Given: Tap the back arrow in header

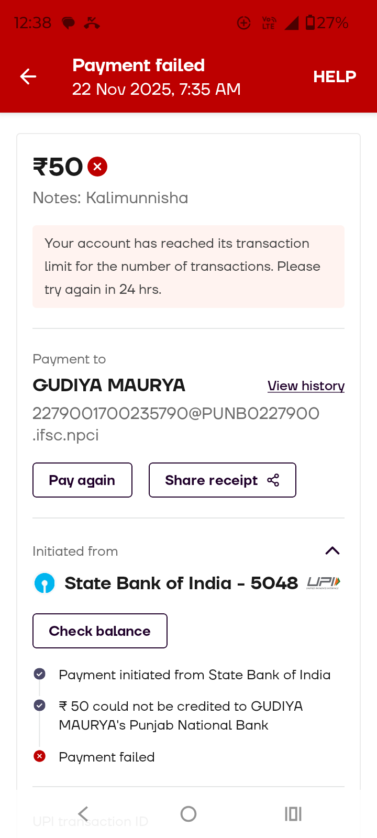Looking at the screenshot, I should [x=28, y=76].
